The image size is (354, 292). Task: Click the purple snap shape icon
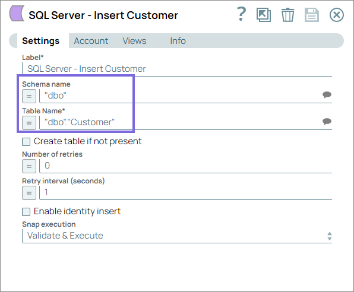(x=17, y=14)
